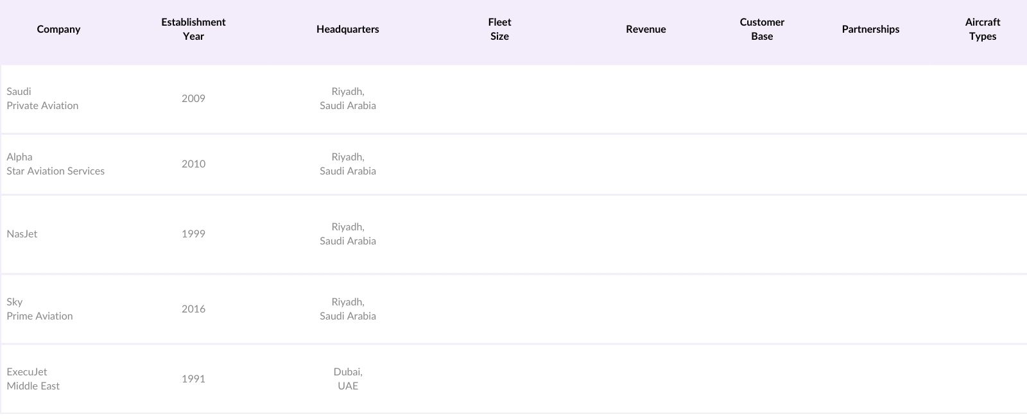Sort by the Establishment Year column header
This screenshot has height=419, width=1027.
[x=193, y=29]
